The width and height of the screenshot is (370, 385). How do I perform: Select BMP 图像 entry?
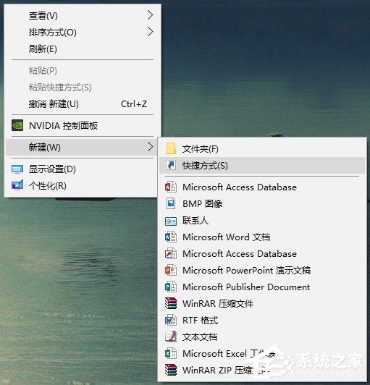(262, 204)
